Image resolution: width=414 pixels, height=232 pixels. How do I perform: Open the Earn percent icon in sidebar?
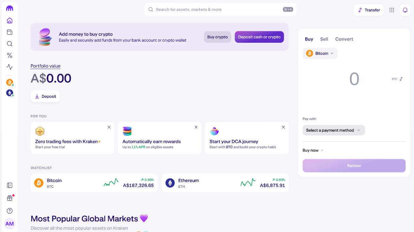(9, 55)
